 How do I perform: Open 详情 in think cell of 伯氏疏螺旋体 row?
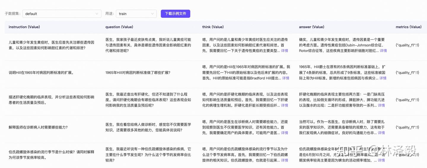(284, 160)
